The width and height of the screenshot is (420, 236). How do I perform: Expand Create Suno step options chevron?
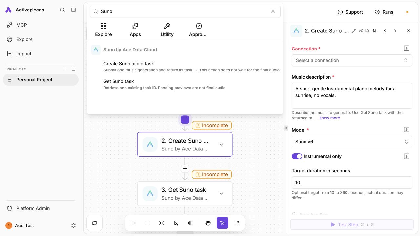click(x=221, y=145)
